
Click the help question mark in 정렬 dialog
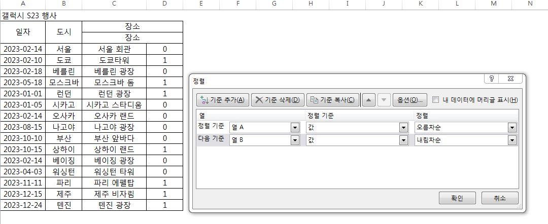pyautogui.click(x=492, y=79)
